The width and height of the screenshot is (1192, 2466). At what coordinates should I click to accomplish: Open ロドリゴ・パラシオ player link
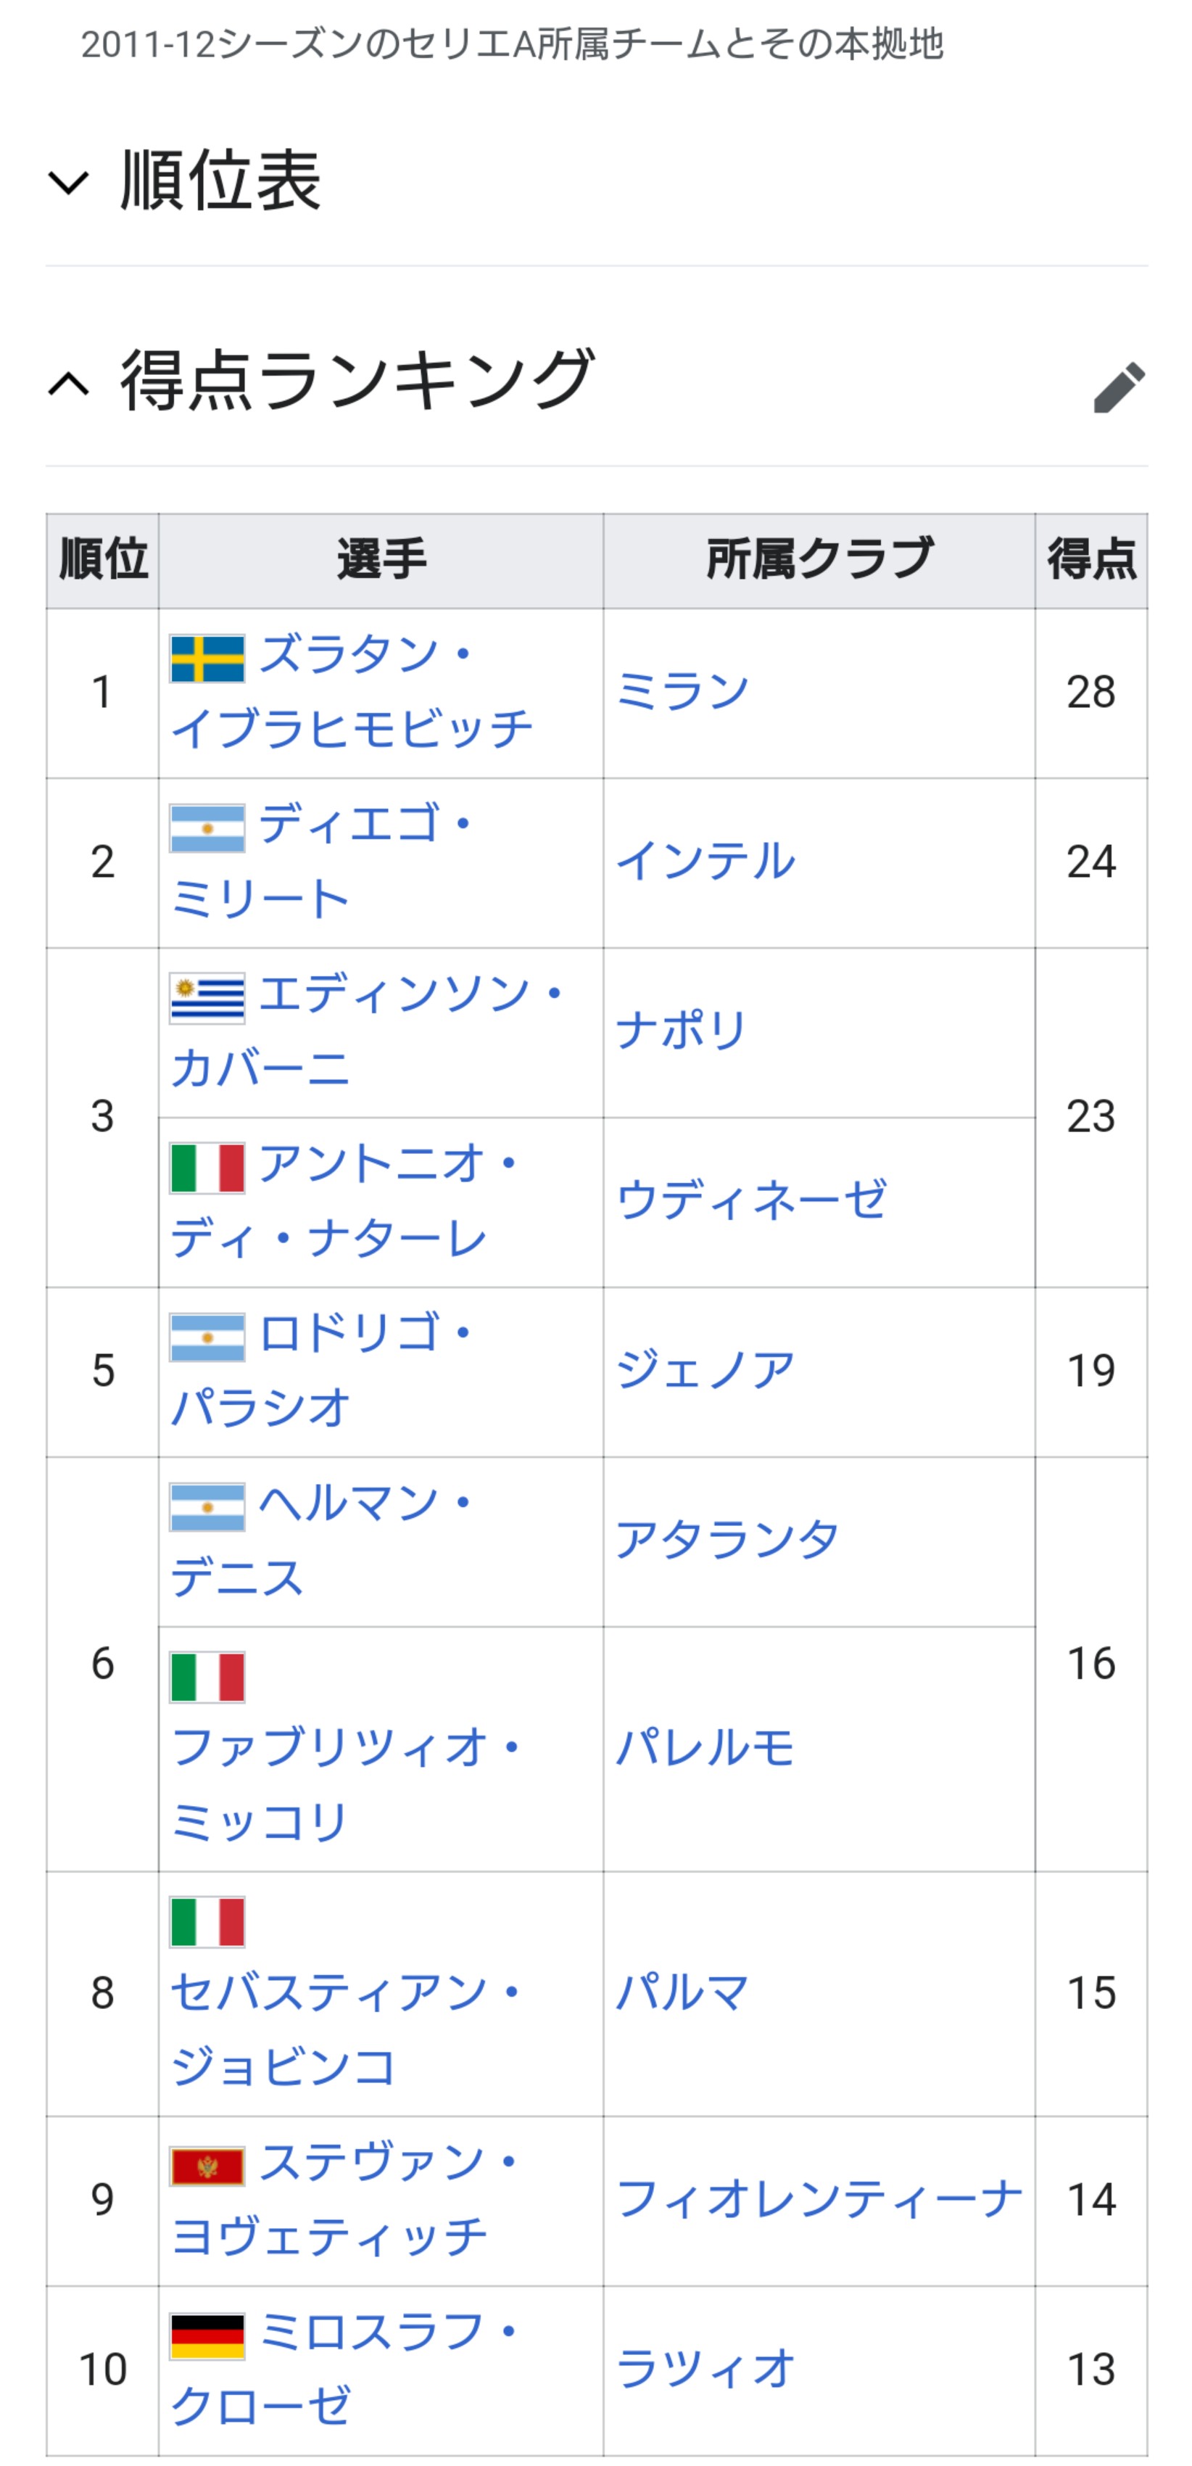tap(321, 1371)
